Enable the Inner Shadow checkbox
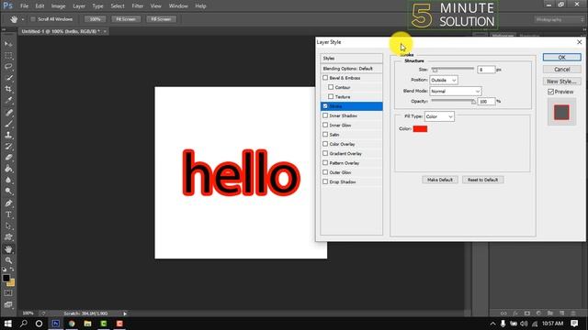Image resolution: width=588 pixels, height=330 pixels. [325, 115]
